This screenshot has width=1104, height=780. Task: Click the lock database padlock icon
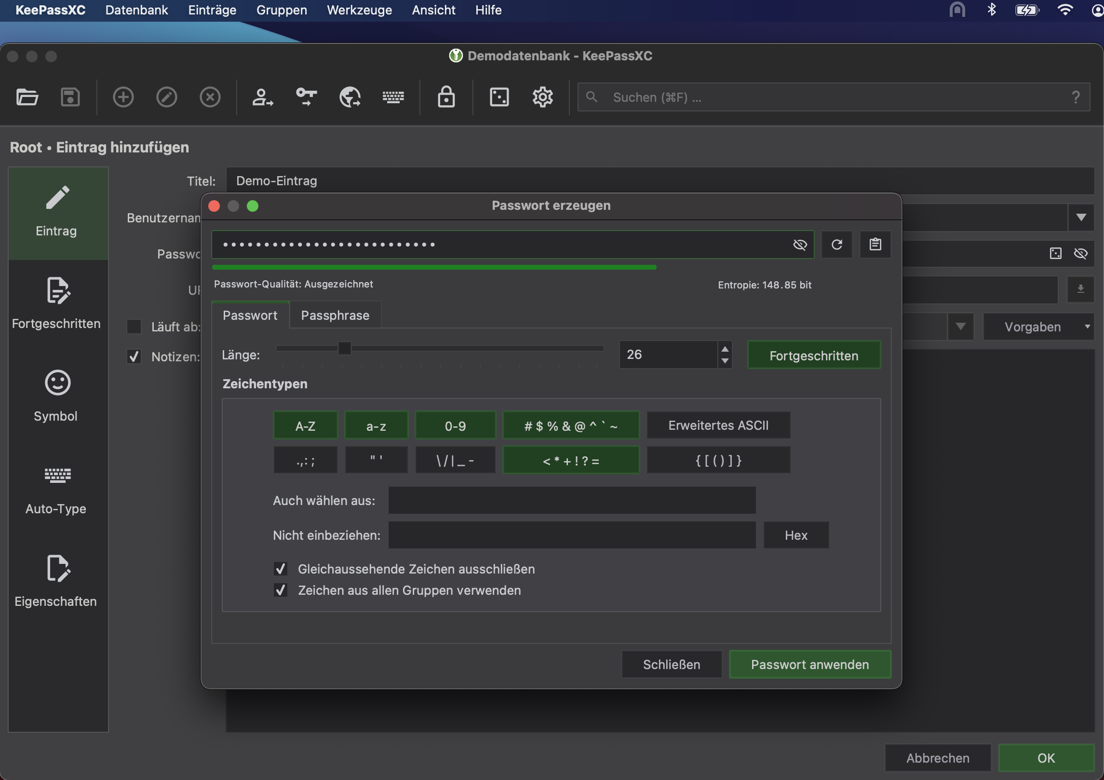[x=446, y=97]
